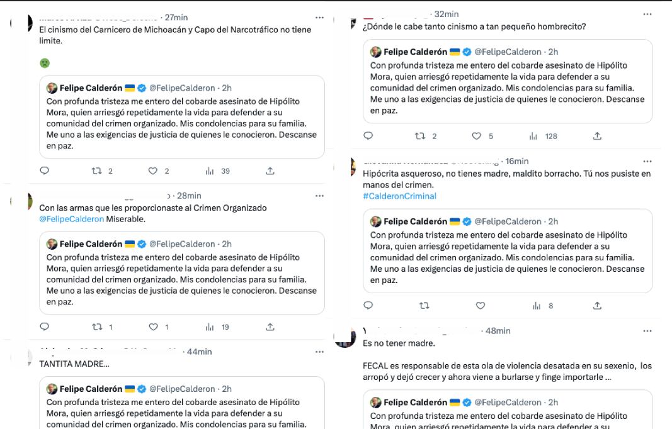View analytics for tweet with 128 views
Screen dimensions: 672x429
tap(545, 136)
